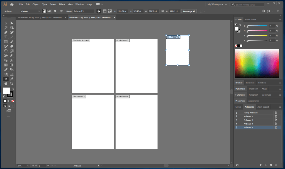Set artboard to portrait orientation
This screenshot has height=169, width=285.
point(44,11)
